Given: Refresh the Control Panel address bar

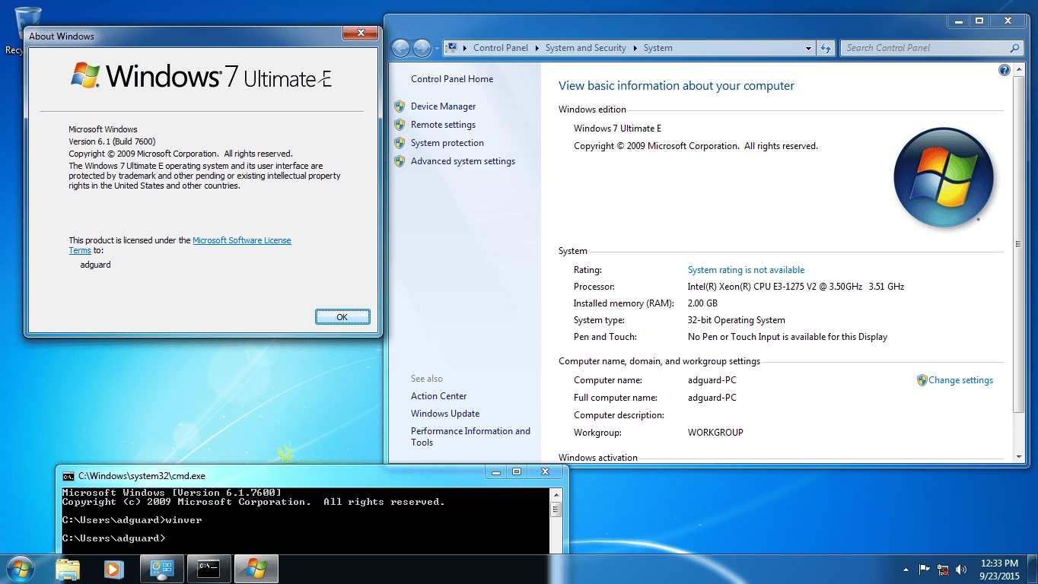Looking at the screenshot, I should (x=826, y=48).
